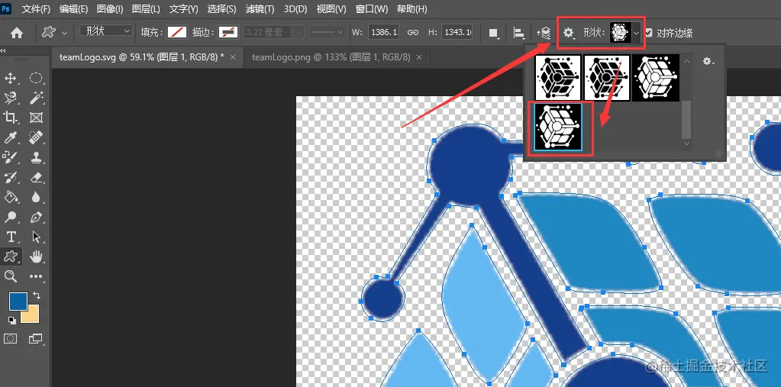Reset default black and white colors
The height and width of the screenshot is (387, 781).
click(x=12, y=320)
